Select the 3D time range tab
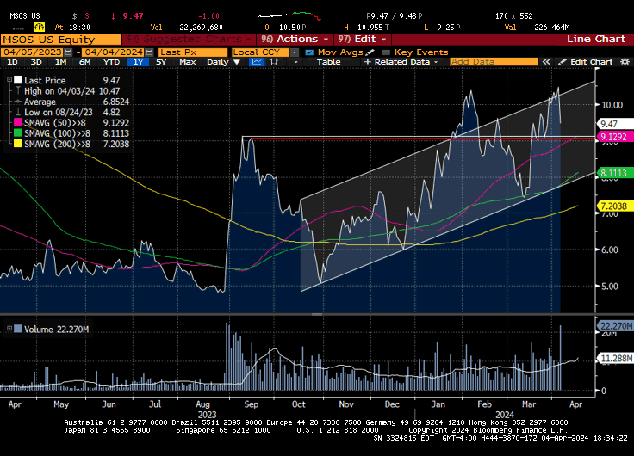 click(x=36, y=62)
